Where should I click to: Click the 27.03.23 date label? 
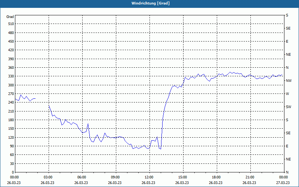click(283, 183)
